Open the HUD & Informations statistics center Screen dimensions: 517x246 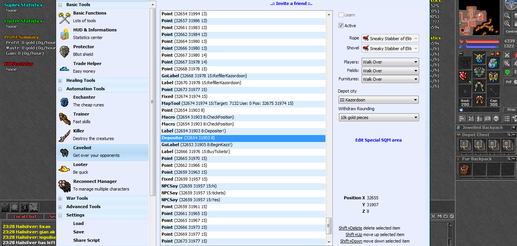click(94, 30)
